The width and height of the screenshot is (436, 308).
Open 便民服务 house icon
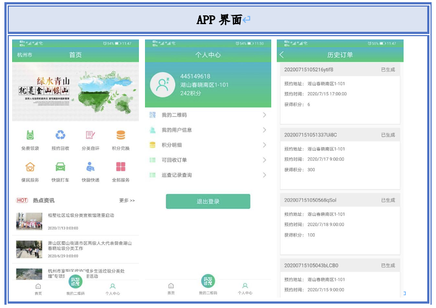pos(30,167)
